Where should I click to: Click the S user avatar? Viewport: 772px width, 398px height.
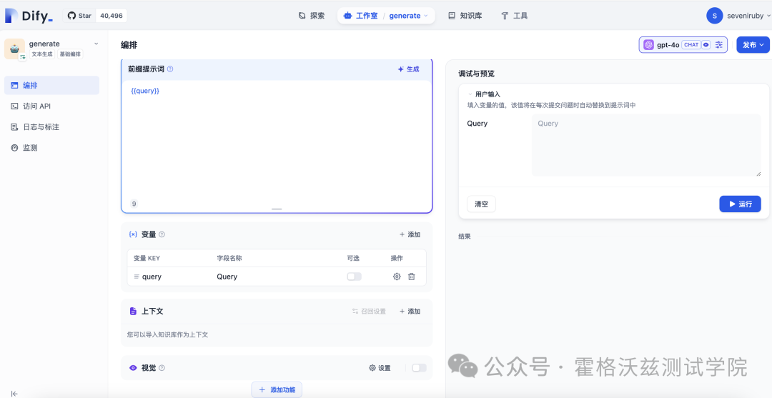(714, 16)
